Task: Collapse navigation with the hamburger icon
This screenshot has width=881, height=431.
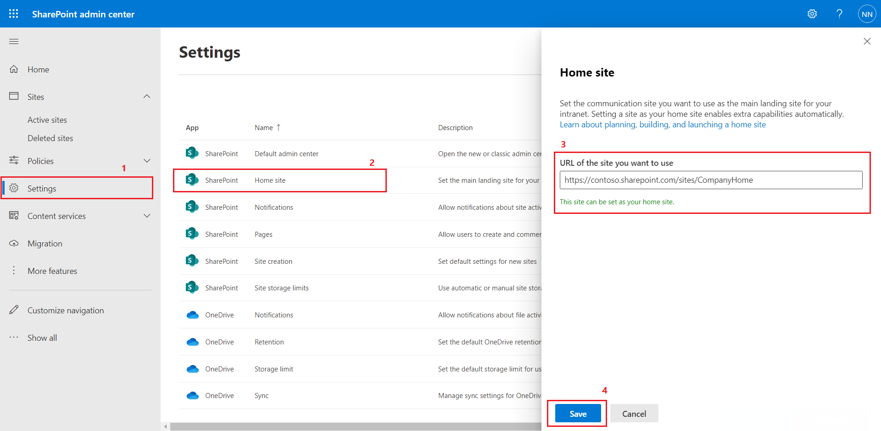Action: 14,42
